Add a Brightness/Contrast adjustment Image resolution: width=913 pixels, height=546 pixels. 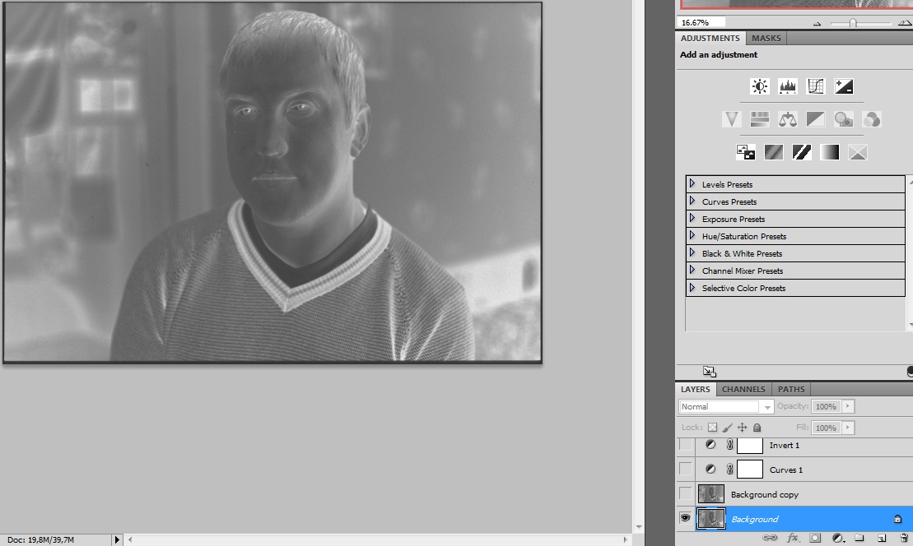[x=759, y=86]
